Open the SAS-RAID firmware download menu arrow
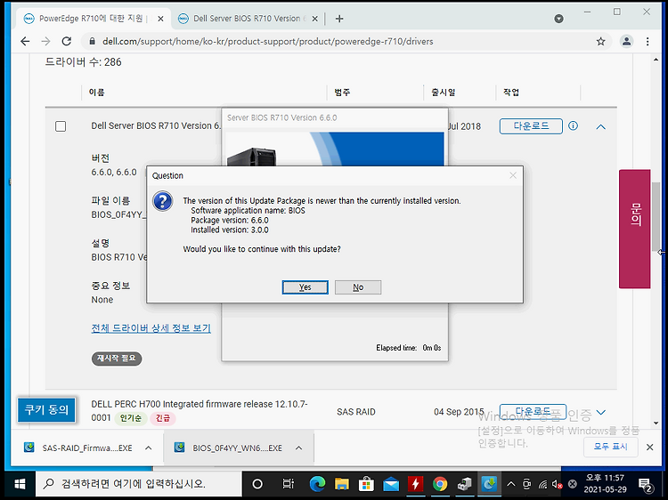The height and width of the screenshot is (500, 668). tap(148, 448)
